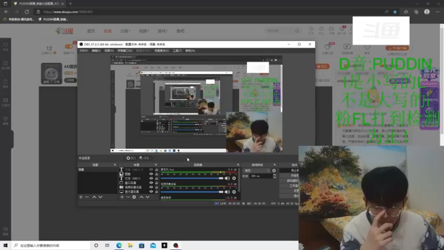Pop out the Audio Mixer dock panel icon

click(x=238, y=164)
